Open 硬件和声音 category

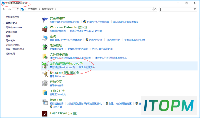click(x=12, y=32)
